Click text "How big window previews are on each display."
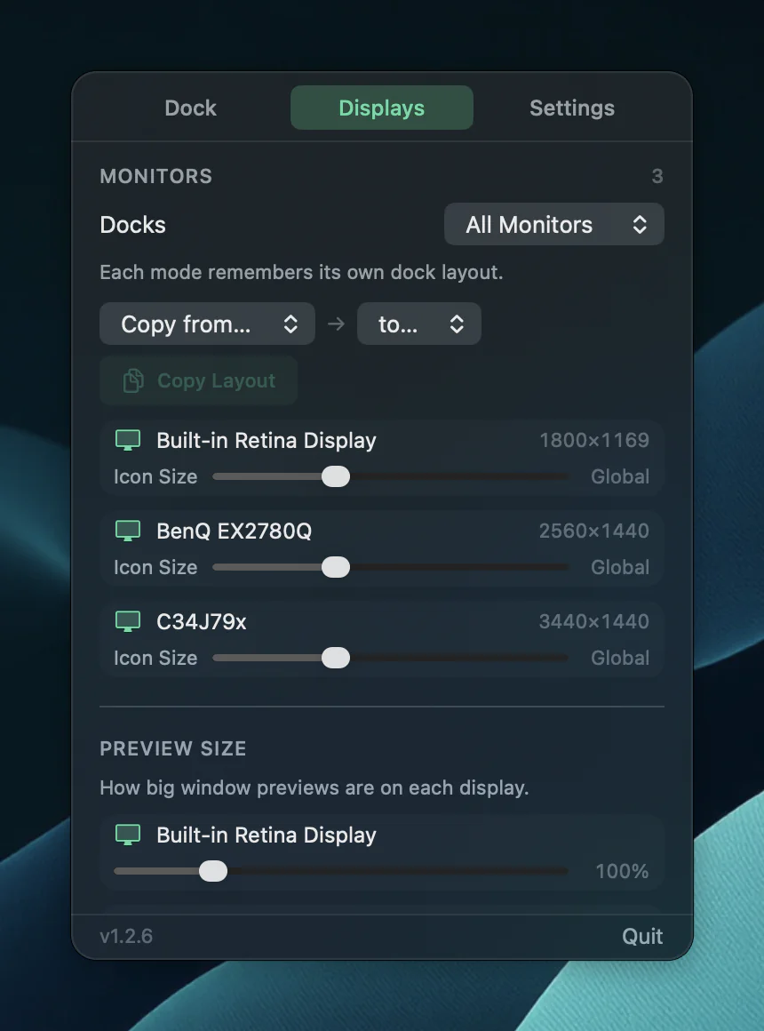 pos(314,787)
